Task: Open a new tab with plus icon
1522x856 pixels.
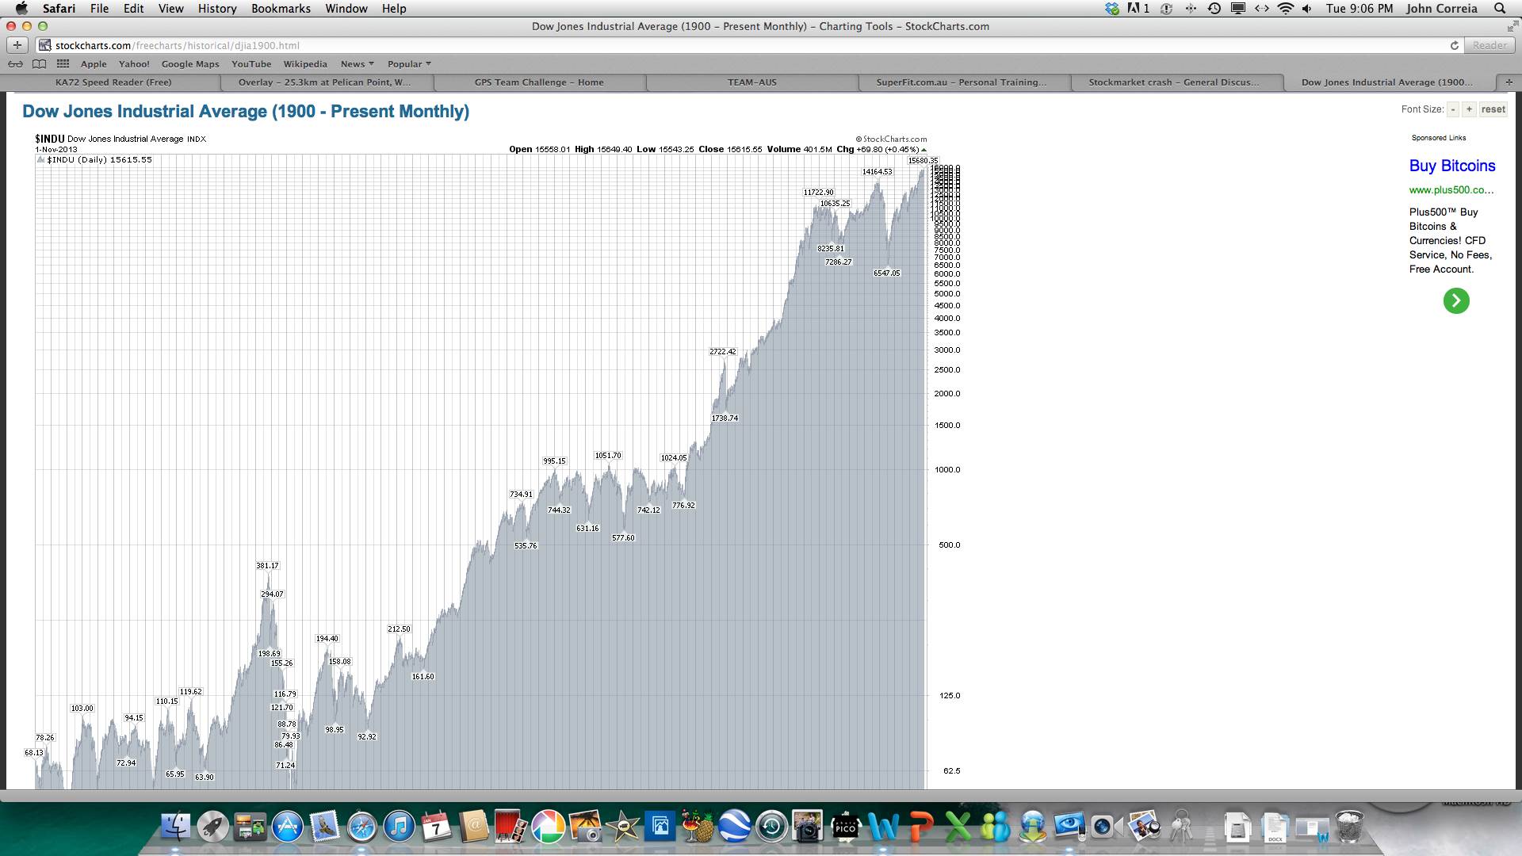Action: point(1509,82)
